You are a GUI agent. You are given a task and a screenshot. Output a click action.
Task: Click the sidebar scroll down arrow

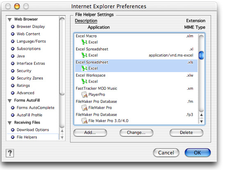(x=62, y=138)
